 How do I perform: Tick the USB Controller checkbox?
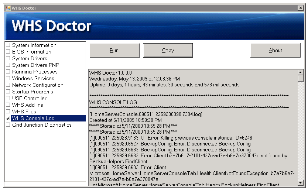click(x=8, y=98)
